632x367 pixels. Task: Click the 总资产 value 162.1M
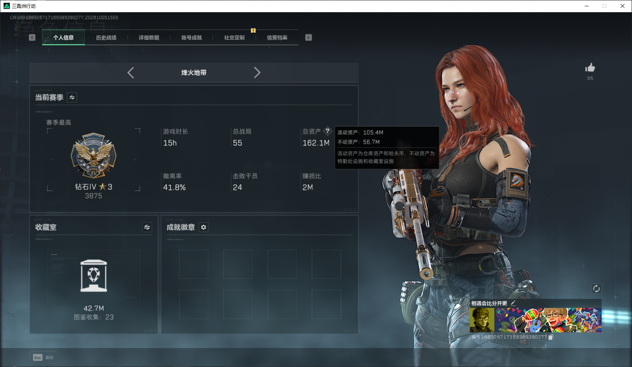(x=316, y=143)
